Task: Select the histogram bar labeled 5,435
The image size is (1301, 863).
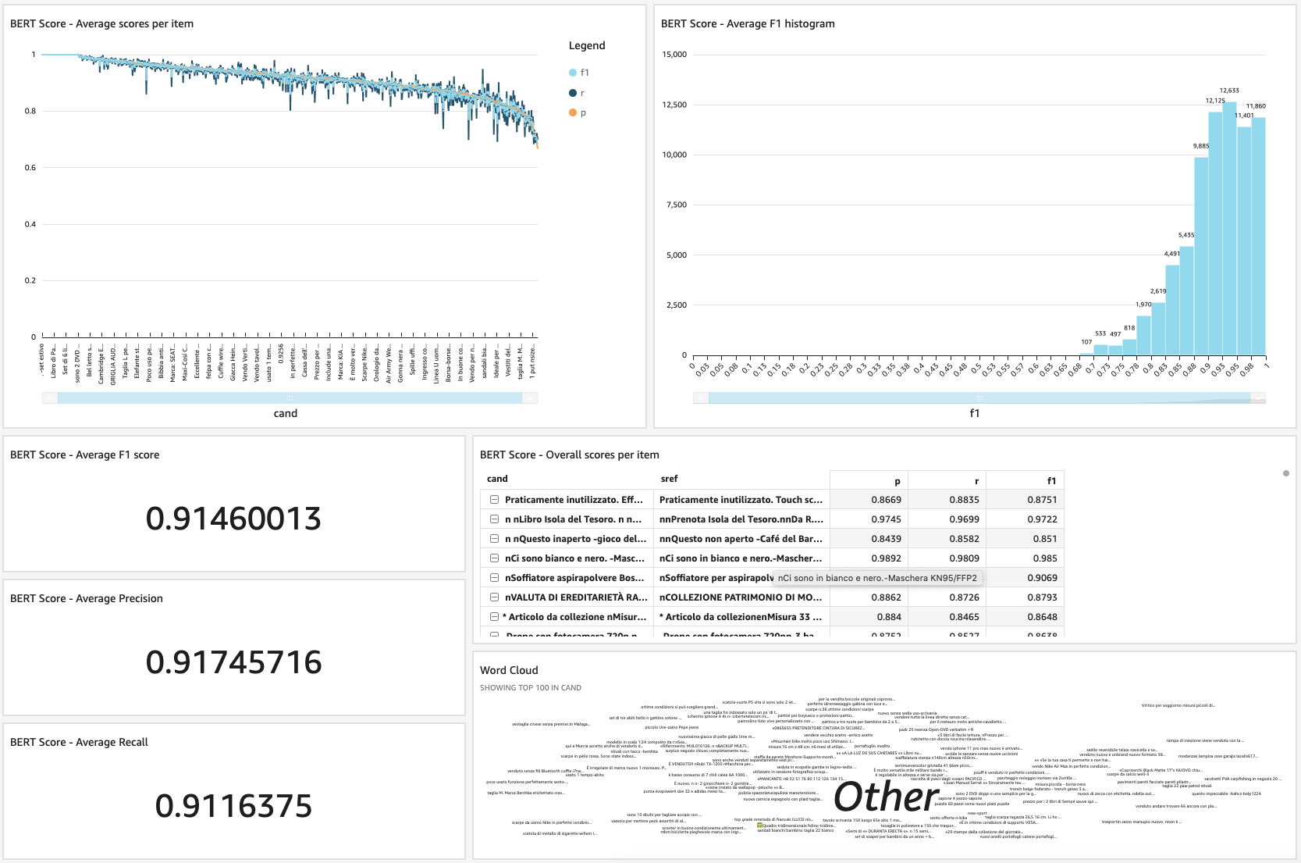Action: (1186, 301)
